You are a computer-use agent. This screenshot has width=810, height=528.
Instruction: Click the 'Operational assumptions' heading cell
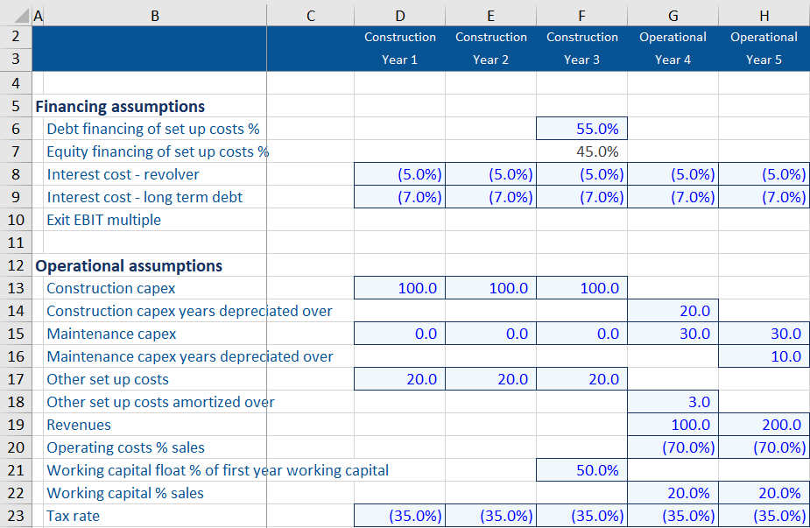(x=128, y=265)
